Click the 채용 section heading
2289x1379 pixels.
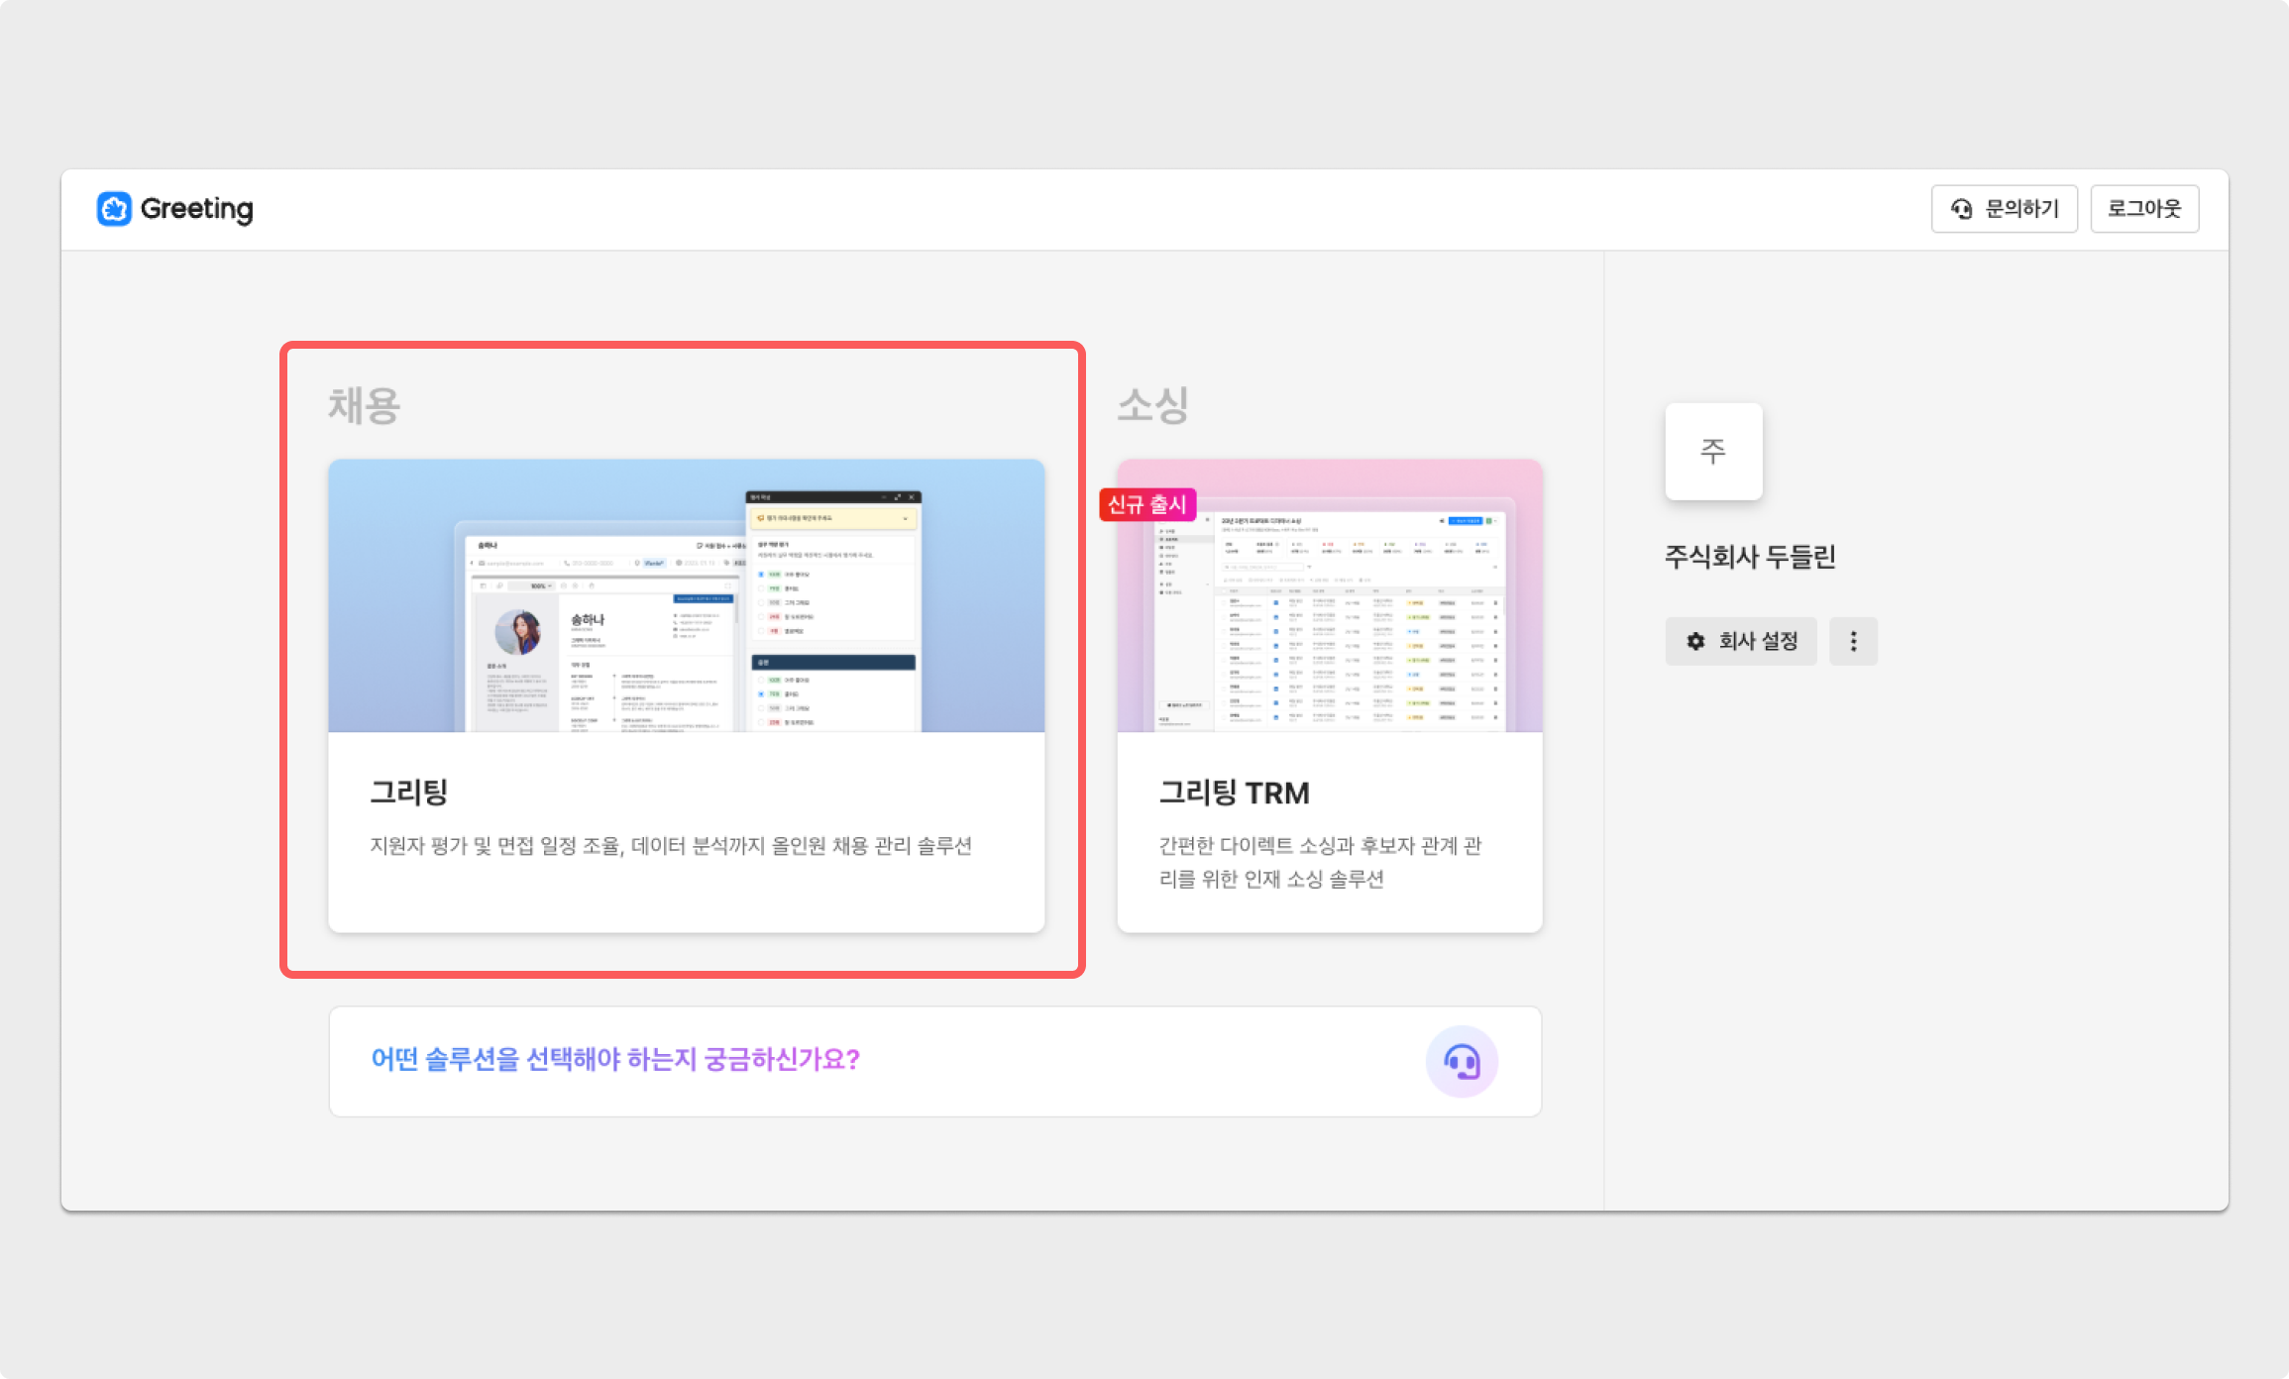364,405
